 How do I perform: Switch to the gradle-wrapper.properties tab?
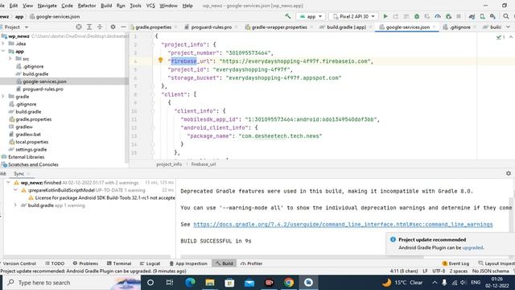click(278, 27)
